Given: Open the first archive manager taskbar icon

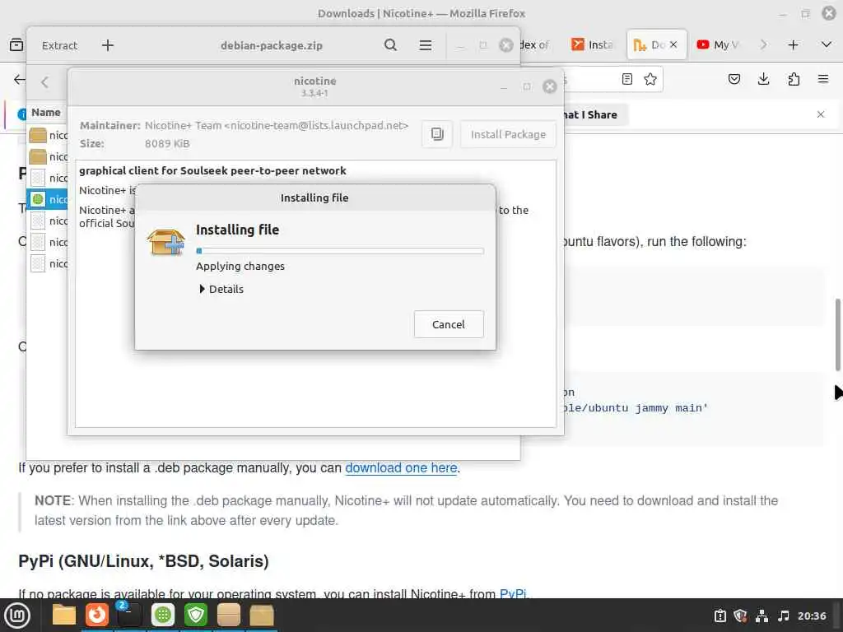Looking at the screenshot, I should tap(229, 616).
